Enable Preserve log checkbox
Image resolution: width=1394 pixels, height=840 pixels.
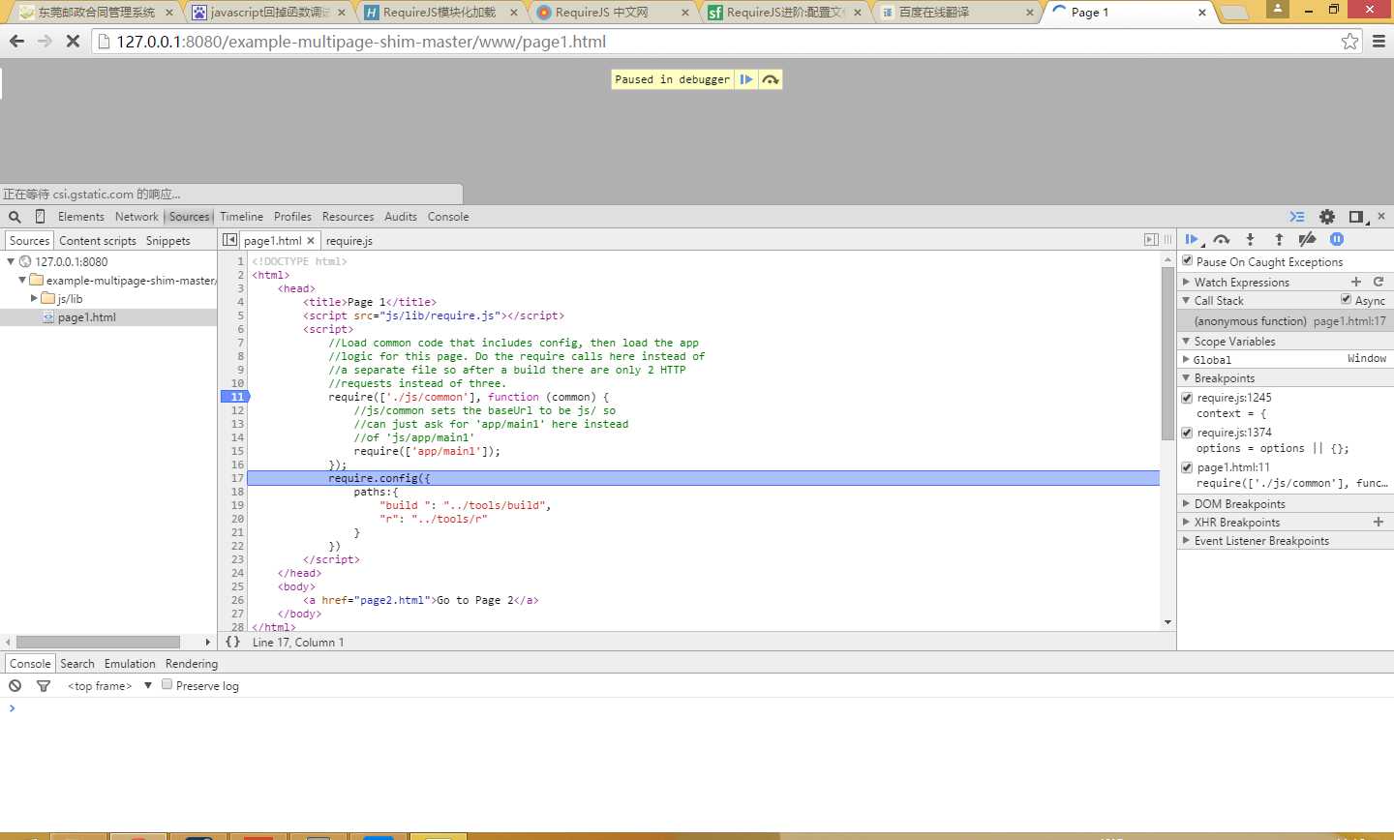pos(167,684)
